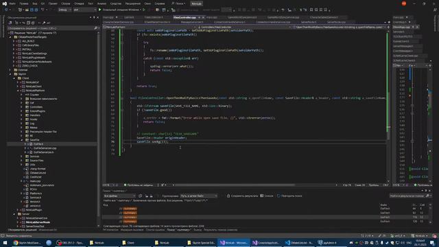Image resolution: width=439 pixels, height=247 pixels.
Task: Select the EssFile.h file in the tree
Action: (x=38, y=144)
